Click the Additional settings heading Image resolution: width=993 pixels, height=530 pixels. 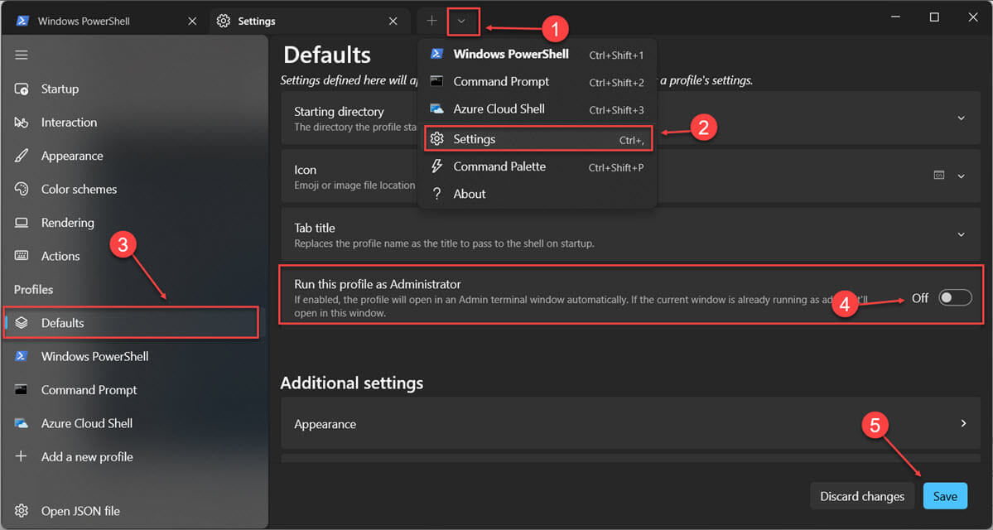click(x=351, y=383)
